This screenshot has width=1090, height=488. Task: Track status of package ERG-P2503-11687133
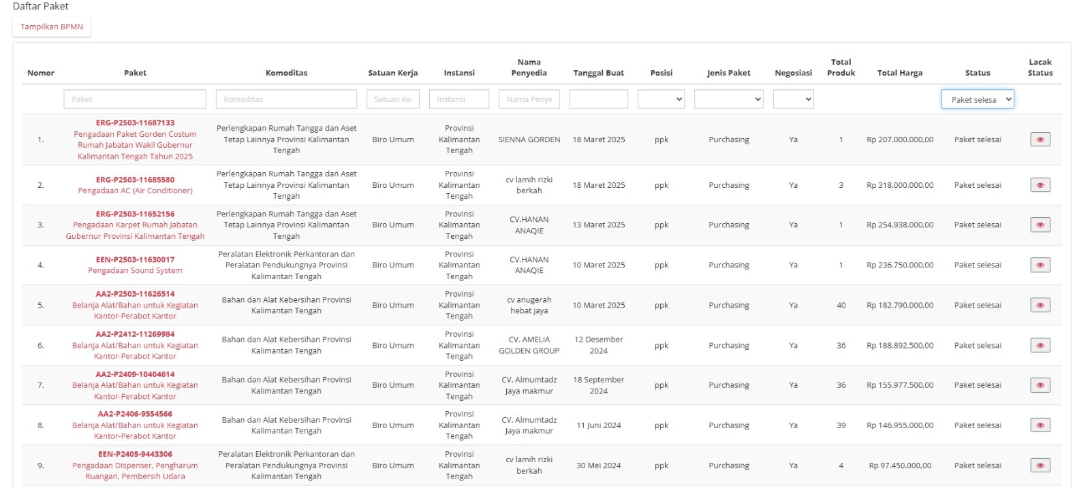coord(1040,140)
